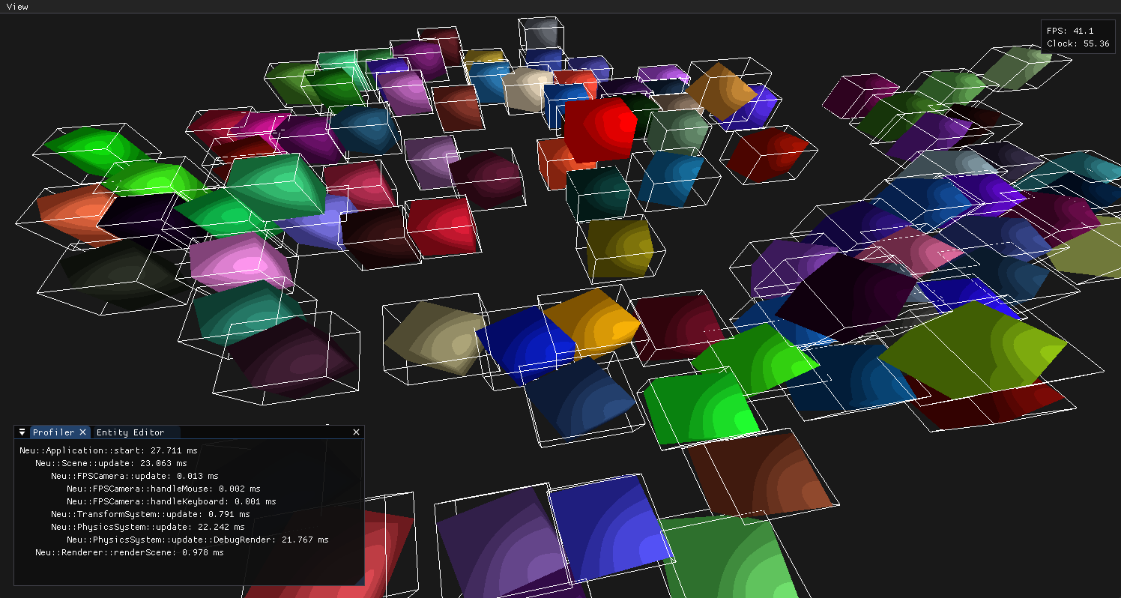Switch to the Entity Editor tab

point(130,432)
